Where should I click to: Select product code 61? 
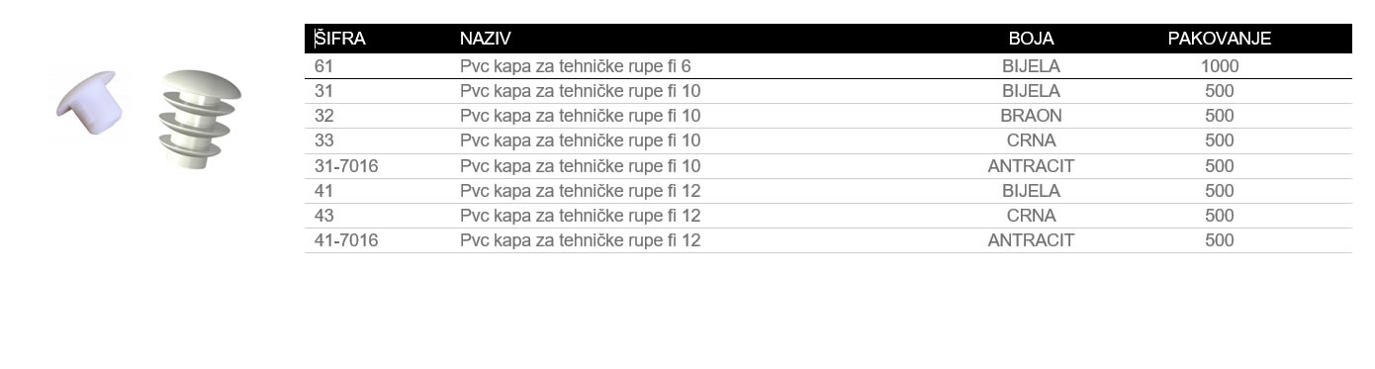tap(323, 66)
